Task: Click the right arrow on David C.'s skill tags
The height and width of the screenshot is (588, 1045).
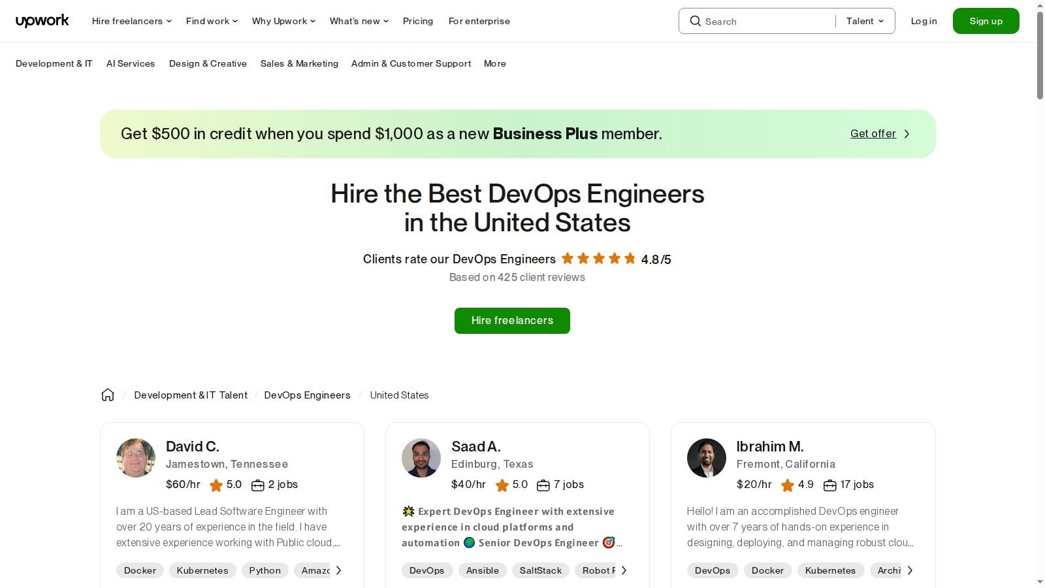Action: pyautogui.click(x=339, y=570)
